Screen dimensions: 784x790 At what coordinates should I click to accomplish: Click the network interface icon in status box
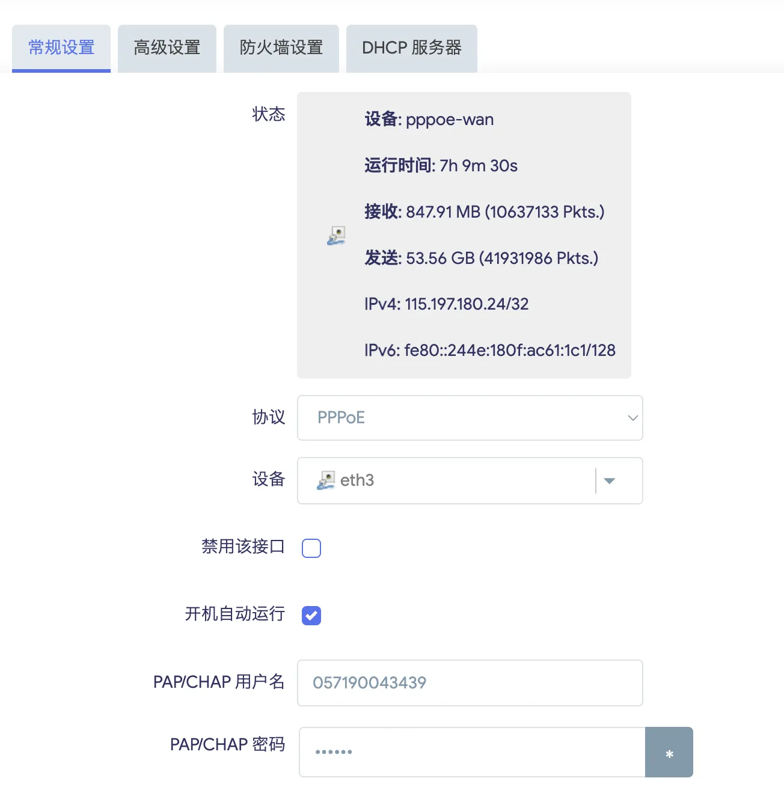pos(336,236)
